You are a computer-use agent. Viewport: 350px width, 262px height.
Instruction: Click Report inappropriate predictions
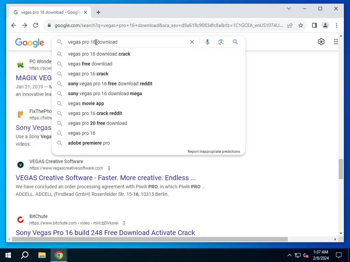coord(214,151)
